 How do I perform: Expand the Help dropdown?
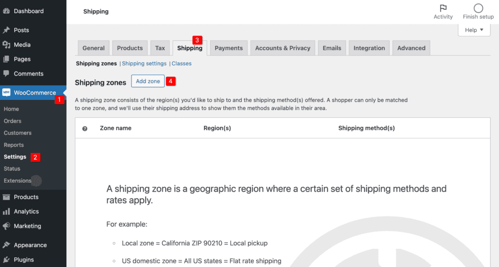[x=474, y=30]
